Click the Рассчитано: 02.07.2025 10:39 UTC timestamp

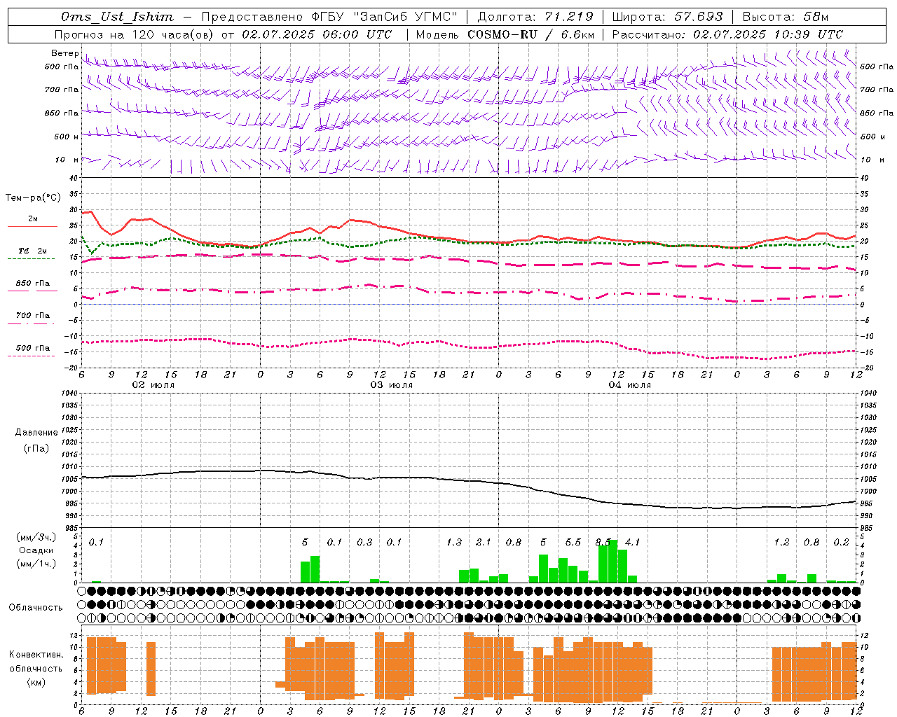727,34
